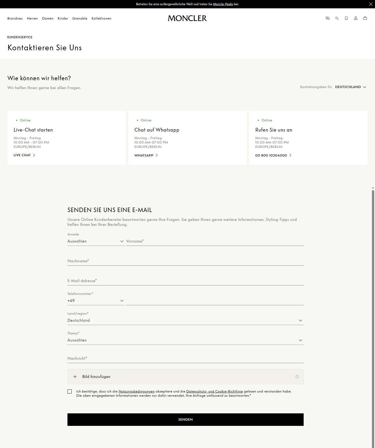Open the Kollektionen menu
The width and height of the screenshot is (375, 448).
[101, 18]
